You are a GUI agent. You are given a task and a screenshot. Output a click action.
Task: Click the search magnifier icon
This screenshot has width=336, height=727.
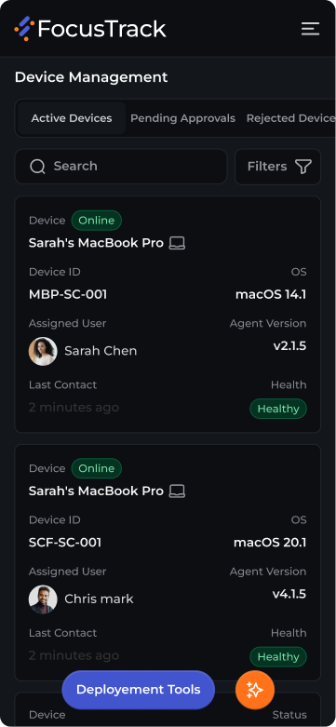click(x=37, y=167)
